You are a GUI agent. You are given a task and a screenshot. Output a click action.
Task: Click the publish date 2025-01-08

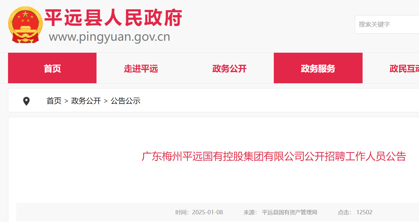click(x=207, y=212)
